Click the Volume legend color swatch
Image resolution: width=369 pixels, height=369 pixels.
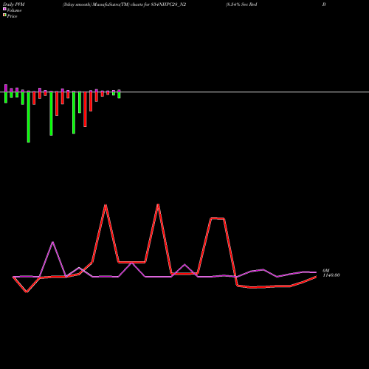4,9
